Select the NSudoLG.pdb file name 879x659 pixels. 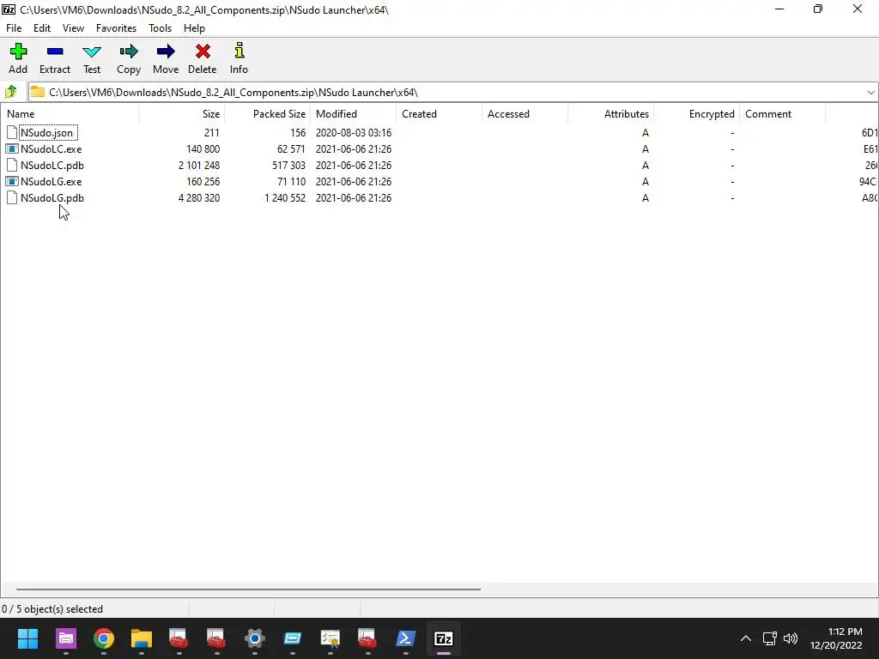[52, 198]
